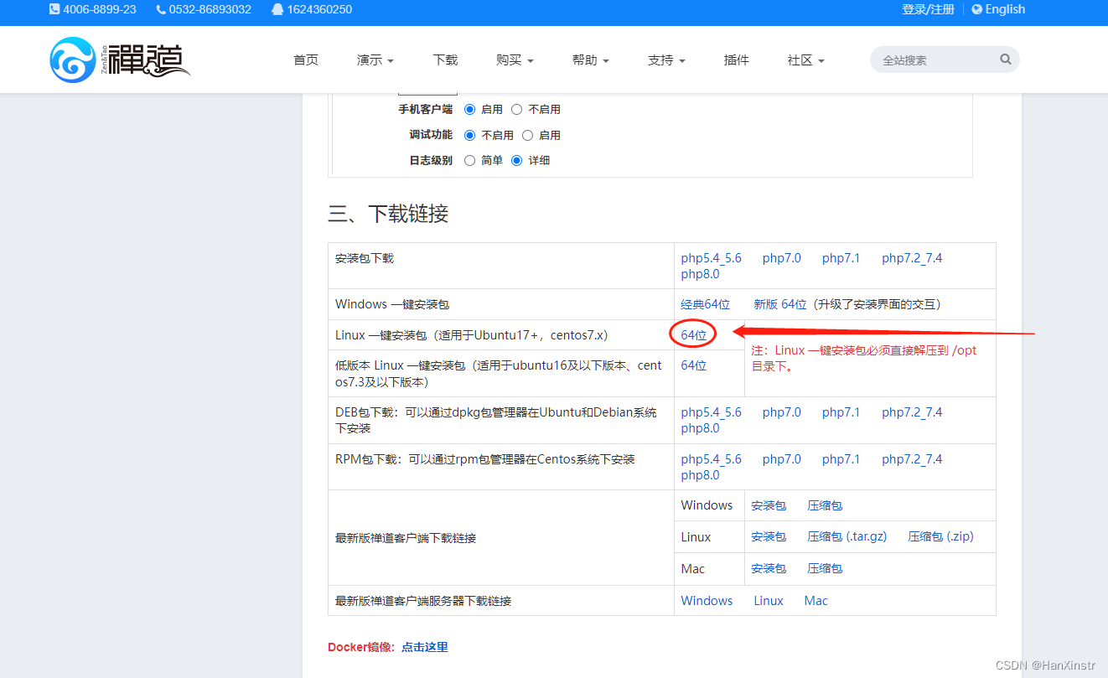Select 详细 for 日志级别
The width and height of the screenshot is (1108, 678).
click(516, 160)
